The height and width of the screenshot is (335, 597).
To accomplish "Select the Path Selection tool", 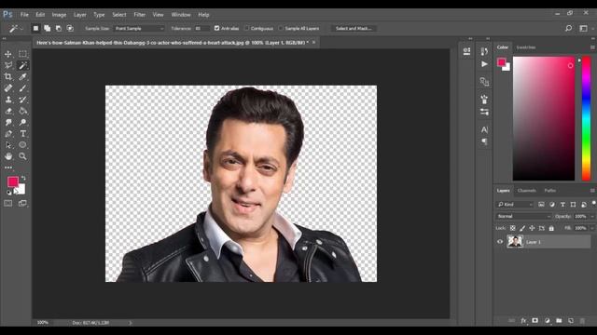I will pos(8,145).
